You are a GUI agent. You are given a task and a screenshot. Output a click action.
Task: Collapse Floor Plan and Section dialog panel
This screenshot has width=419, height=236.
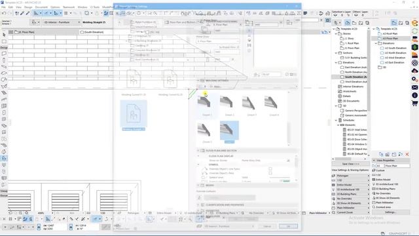pos(198,151)
